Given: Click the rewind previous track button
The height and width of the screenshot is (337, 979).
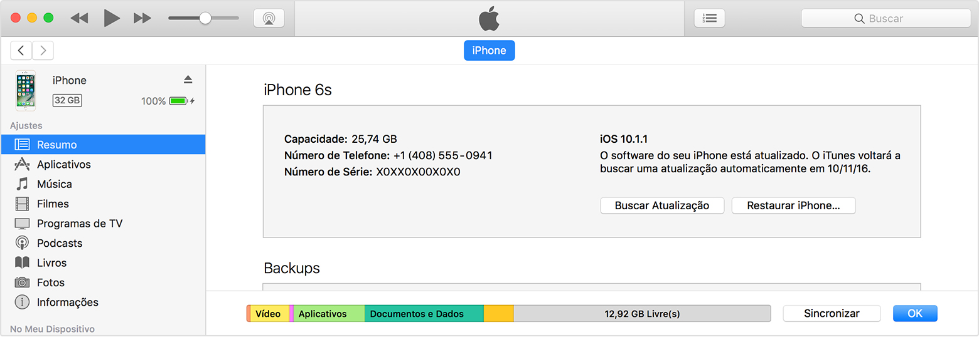Looking at the screenshot, I should tap(79, 18).
